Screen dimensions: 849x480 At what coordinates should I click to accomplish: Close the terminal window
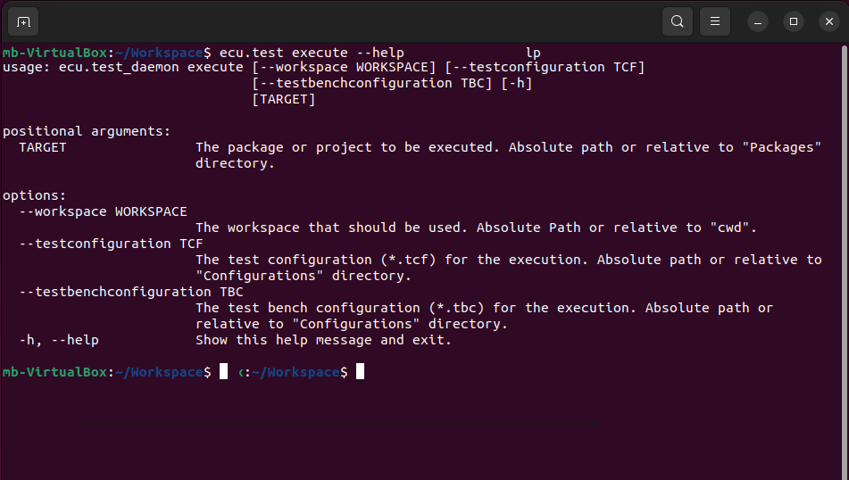(x=829, y=21)
